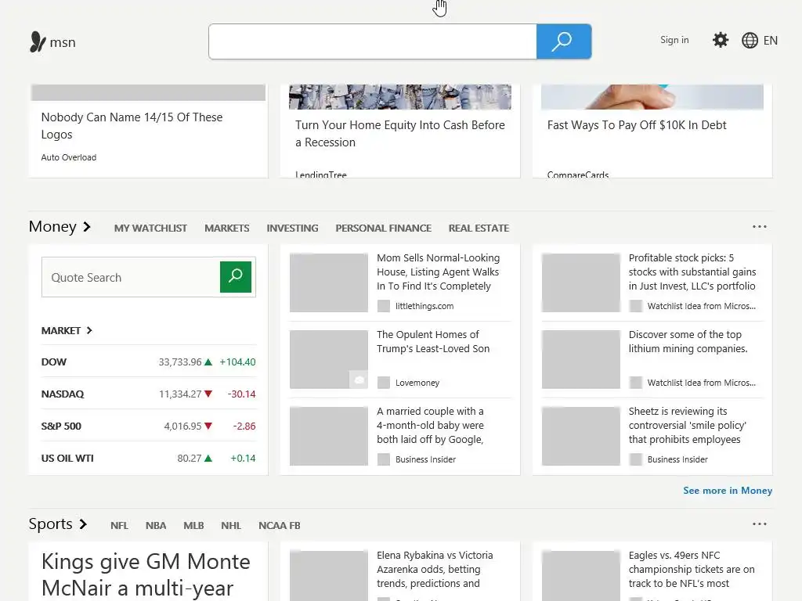Viewport: 802px width, 601px height.
Task: Open Fast Ways To Pay Off $10K article
Action: pyautogui.click(x=636, y=125)
